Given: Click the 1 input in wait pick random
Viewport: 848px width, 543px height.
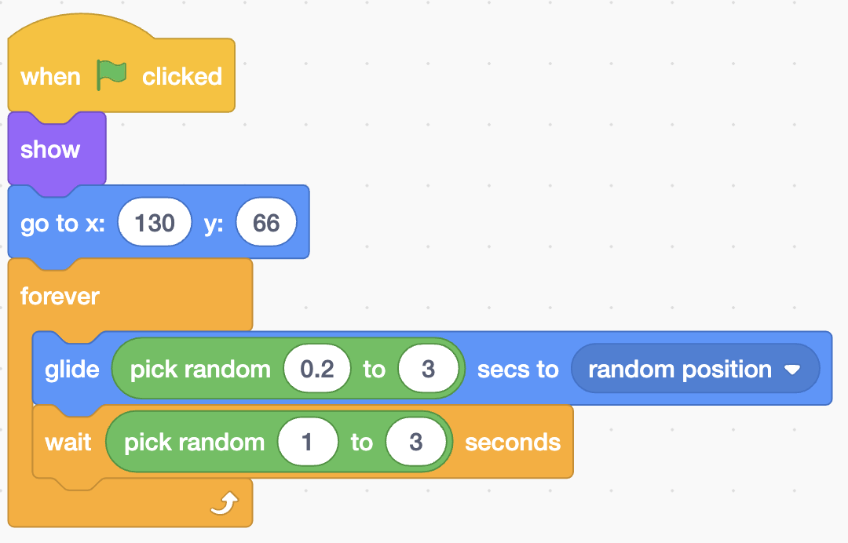Looking at the screenshot, I should click(x=308, y=442).
